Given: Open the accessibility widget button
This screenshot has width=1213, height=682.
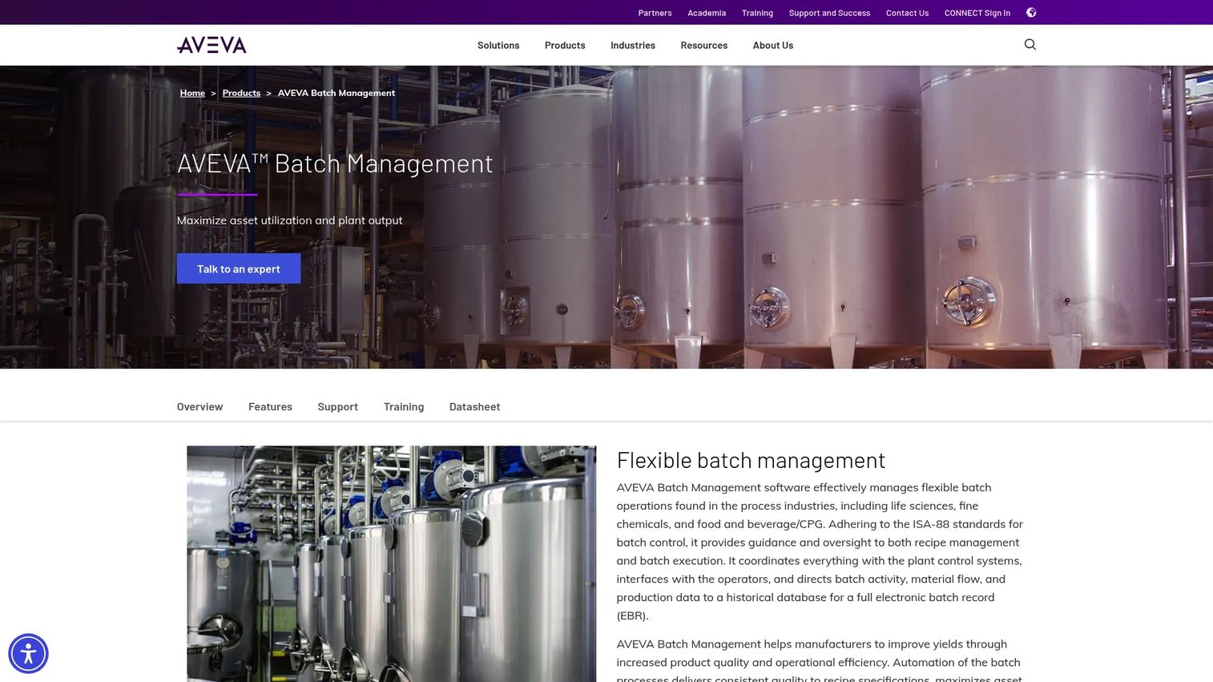Looking at the screenshot, I should pos(28,654).
